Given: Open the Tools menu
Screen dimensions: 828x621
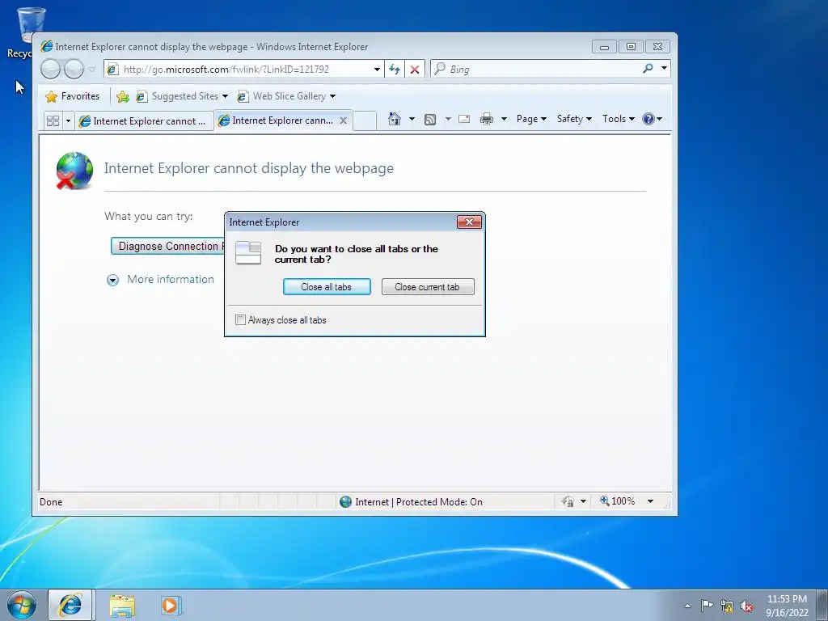Looking at the screenshot, I should click(619, 119).
